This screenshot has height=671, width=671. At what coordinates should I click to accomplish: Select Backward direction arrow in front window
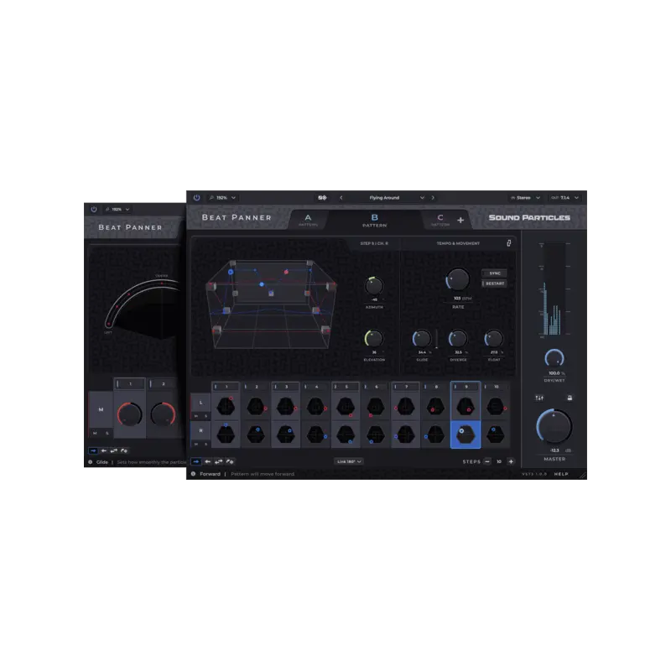tap(207, 461)
